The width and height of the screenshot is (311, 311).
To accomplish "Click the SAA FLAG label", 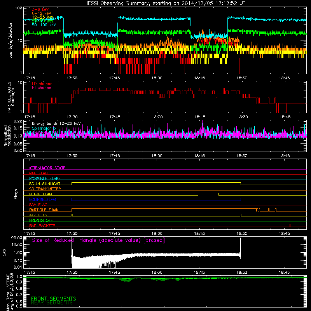I will point(38,204).
